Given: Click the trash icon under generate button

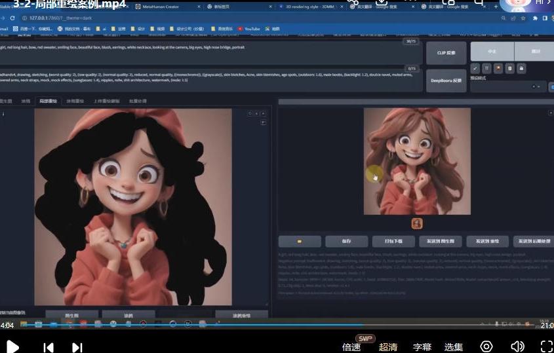Looking at the screenshot, I should (x=486, y=68).
